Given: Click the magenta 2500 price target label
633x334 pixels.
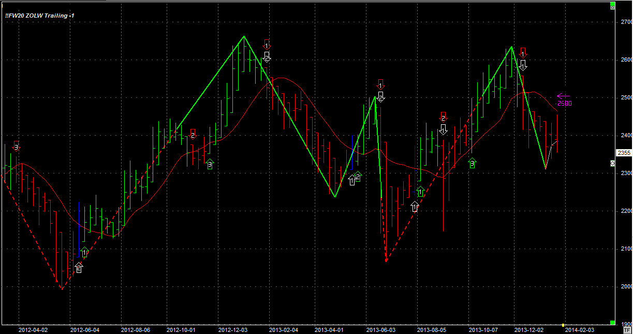Looking at the screenshot, I should click(x=564, y=103).
